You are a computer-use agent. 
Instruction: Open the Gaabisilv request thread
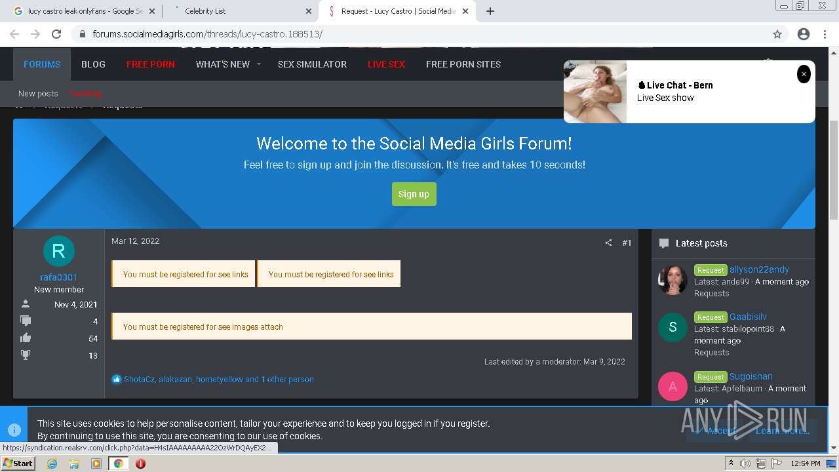(748, 317)
